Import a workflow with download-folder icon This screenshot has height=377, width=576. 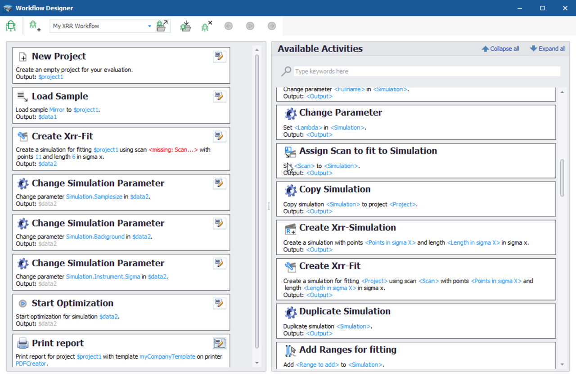click(185, 26)
